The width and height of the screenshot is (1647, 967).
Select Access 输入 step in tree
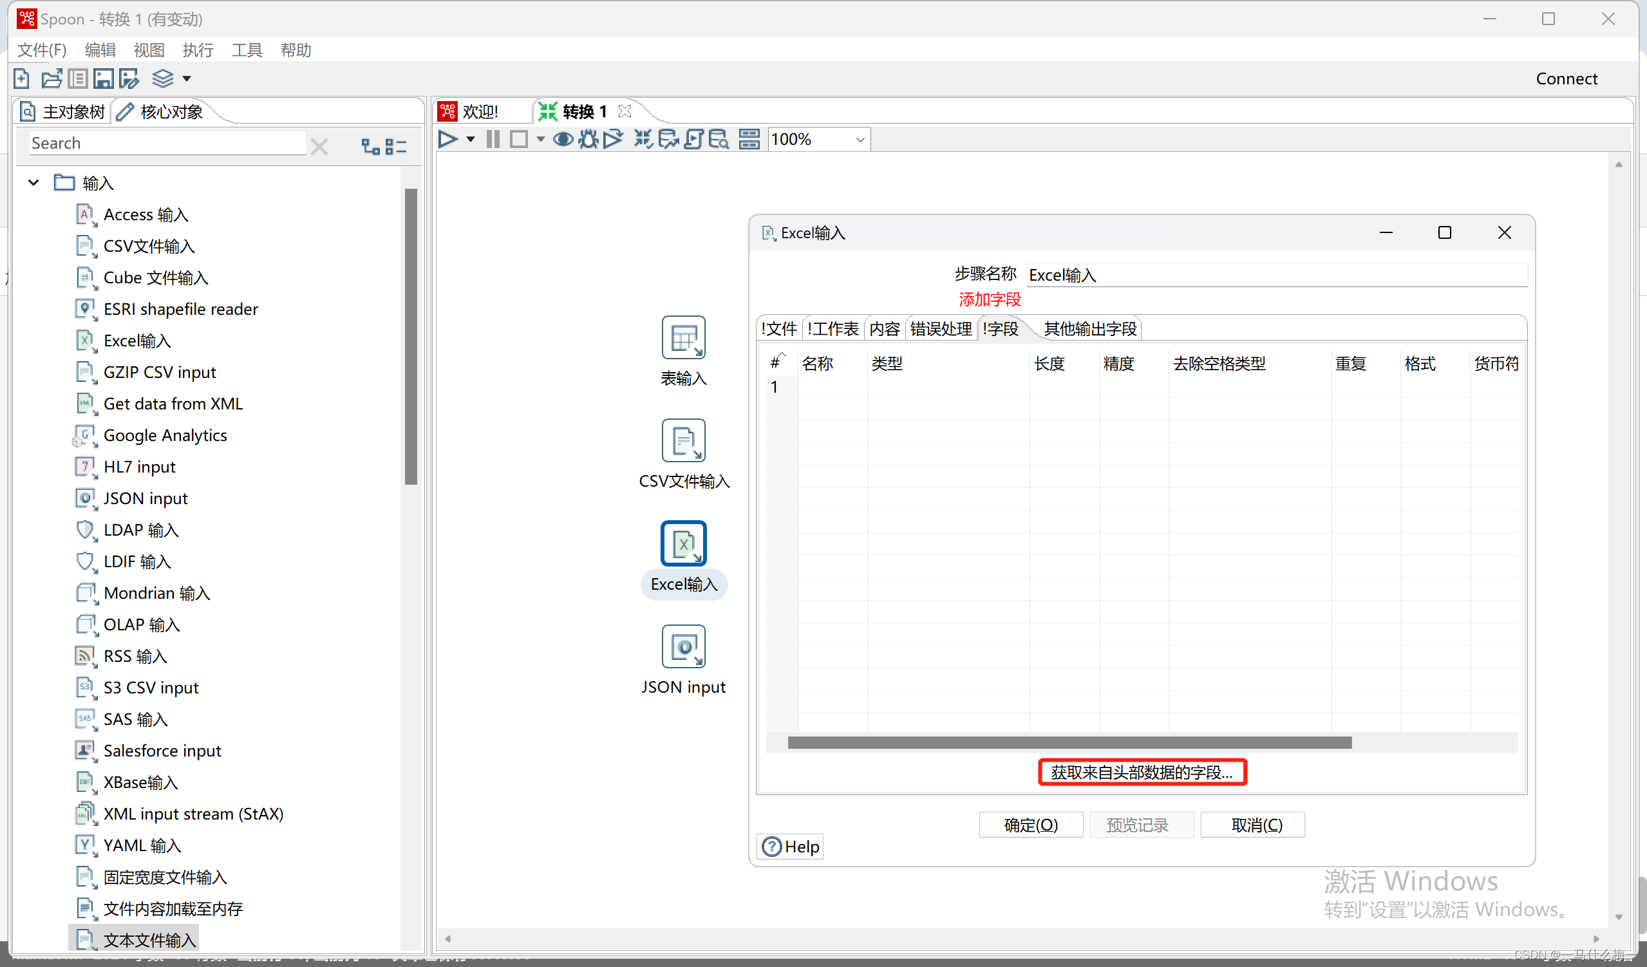point(132,214)
